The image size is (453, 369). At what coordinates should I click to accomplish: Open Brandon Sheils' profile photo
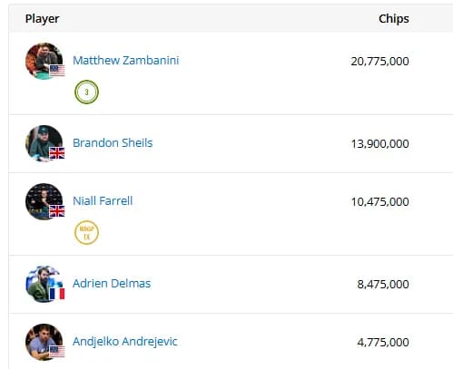(x=44, y=143)
